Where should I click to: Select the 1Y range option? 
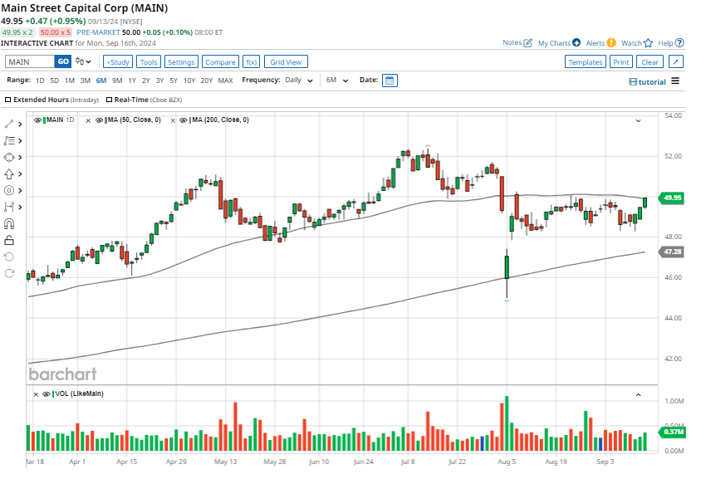[x=131, y=81]
